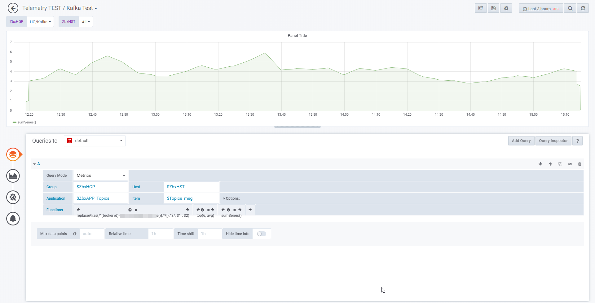
Task: Open the ZbxHGP variable dropdown showing HG/Kafka
Action: (40, 22)
